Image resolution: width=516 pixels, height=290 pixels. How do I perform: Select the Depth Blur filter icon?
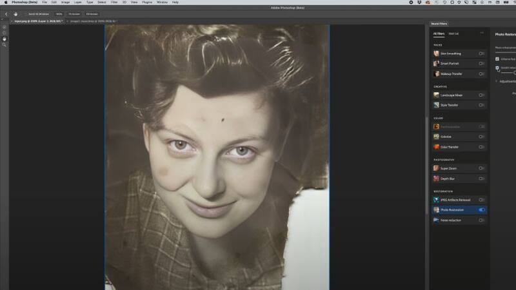(437, 179)
